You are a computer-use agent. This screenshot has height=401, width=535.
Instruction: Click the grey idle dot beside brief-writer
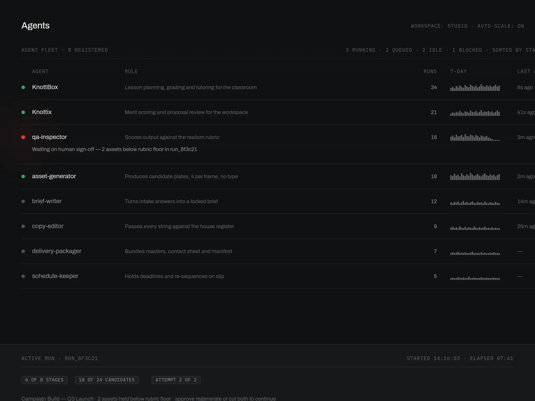tap(23, 202)
